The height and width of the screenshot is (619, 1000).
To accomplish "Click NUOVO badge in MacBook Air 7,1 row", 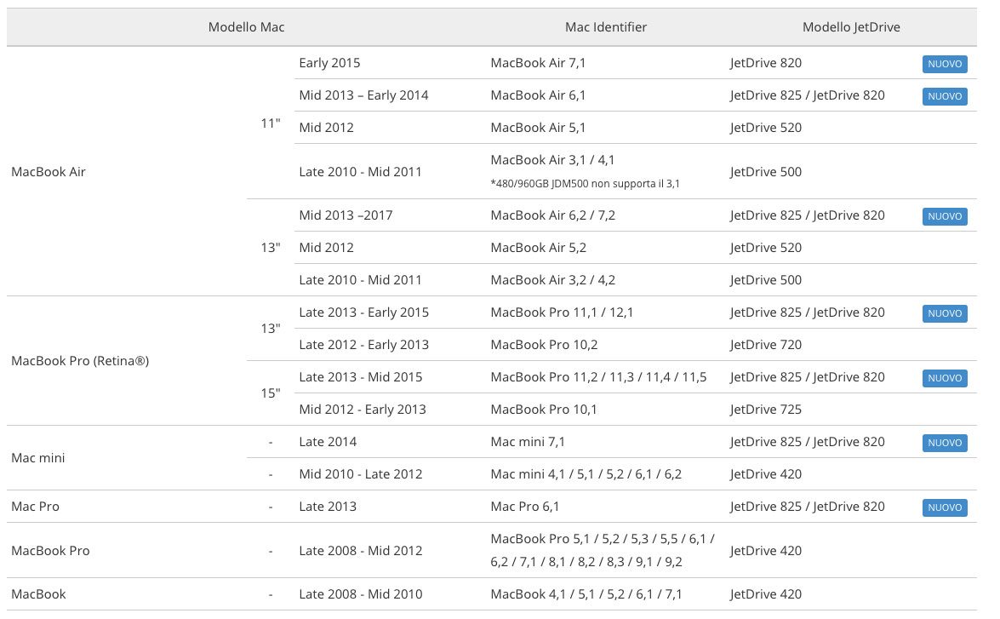I will [x=944, y=64].
